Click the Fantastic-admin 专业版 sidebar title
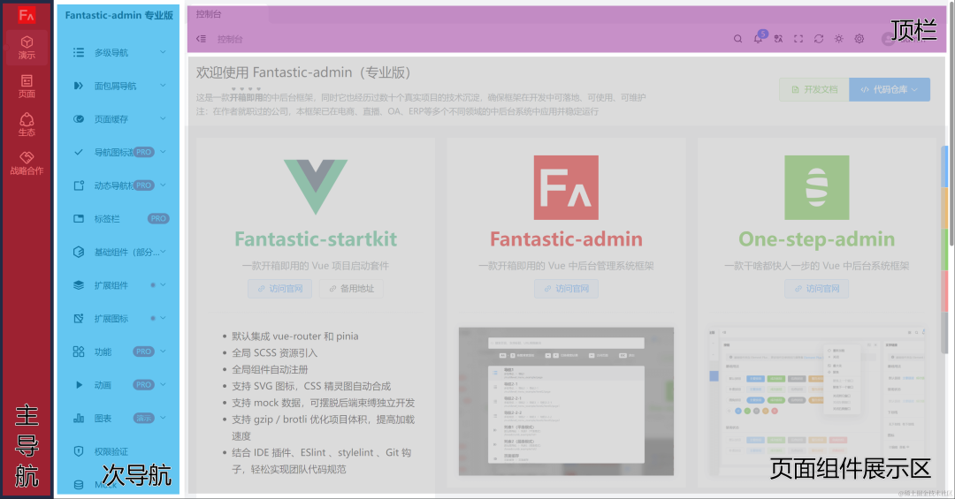955x499 pixels. click(x=118, y=15)
